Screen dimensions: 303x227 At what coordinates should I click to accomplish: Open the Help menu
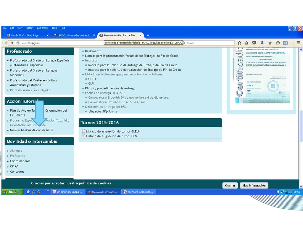click(63, 28)
